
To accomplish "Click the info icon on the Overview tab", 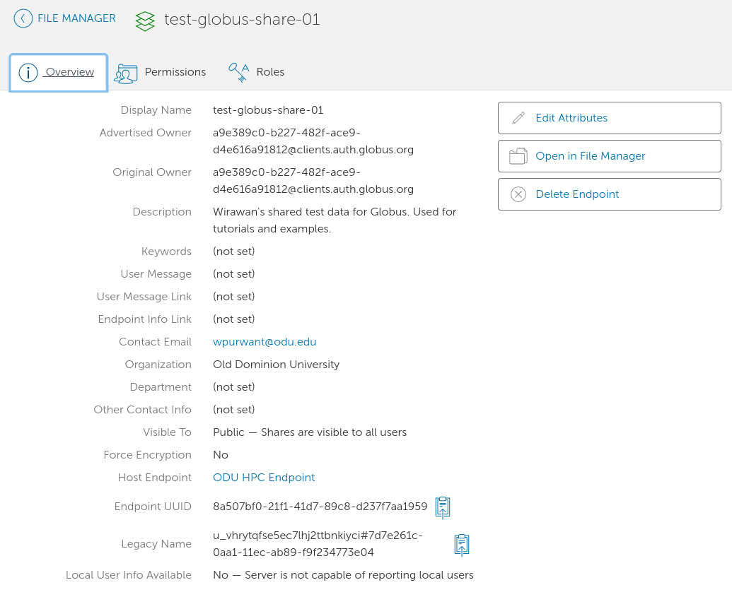I will click(x=28, y=72).
